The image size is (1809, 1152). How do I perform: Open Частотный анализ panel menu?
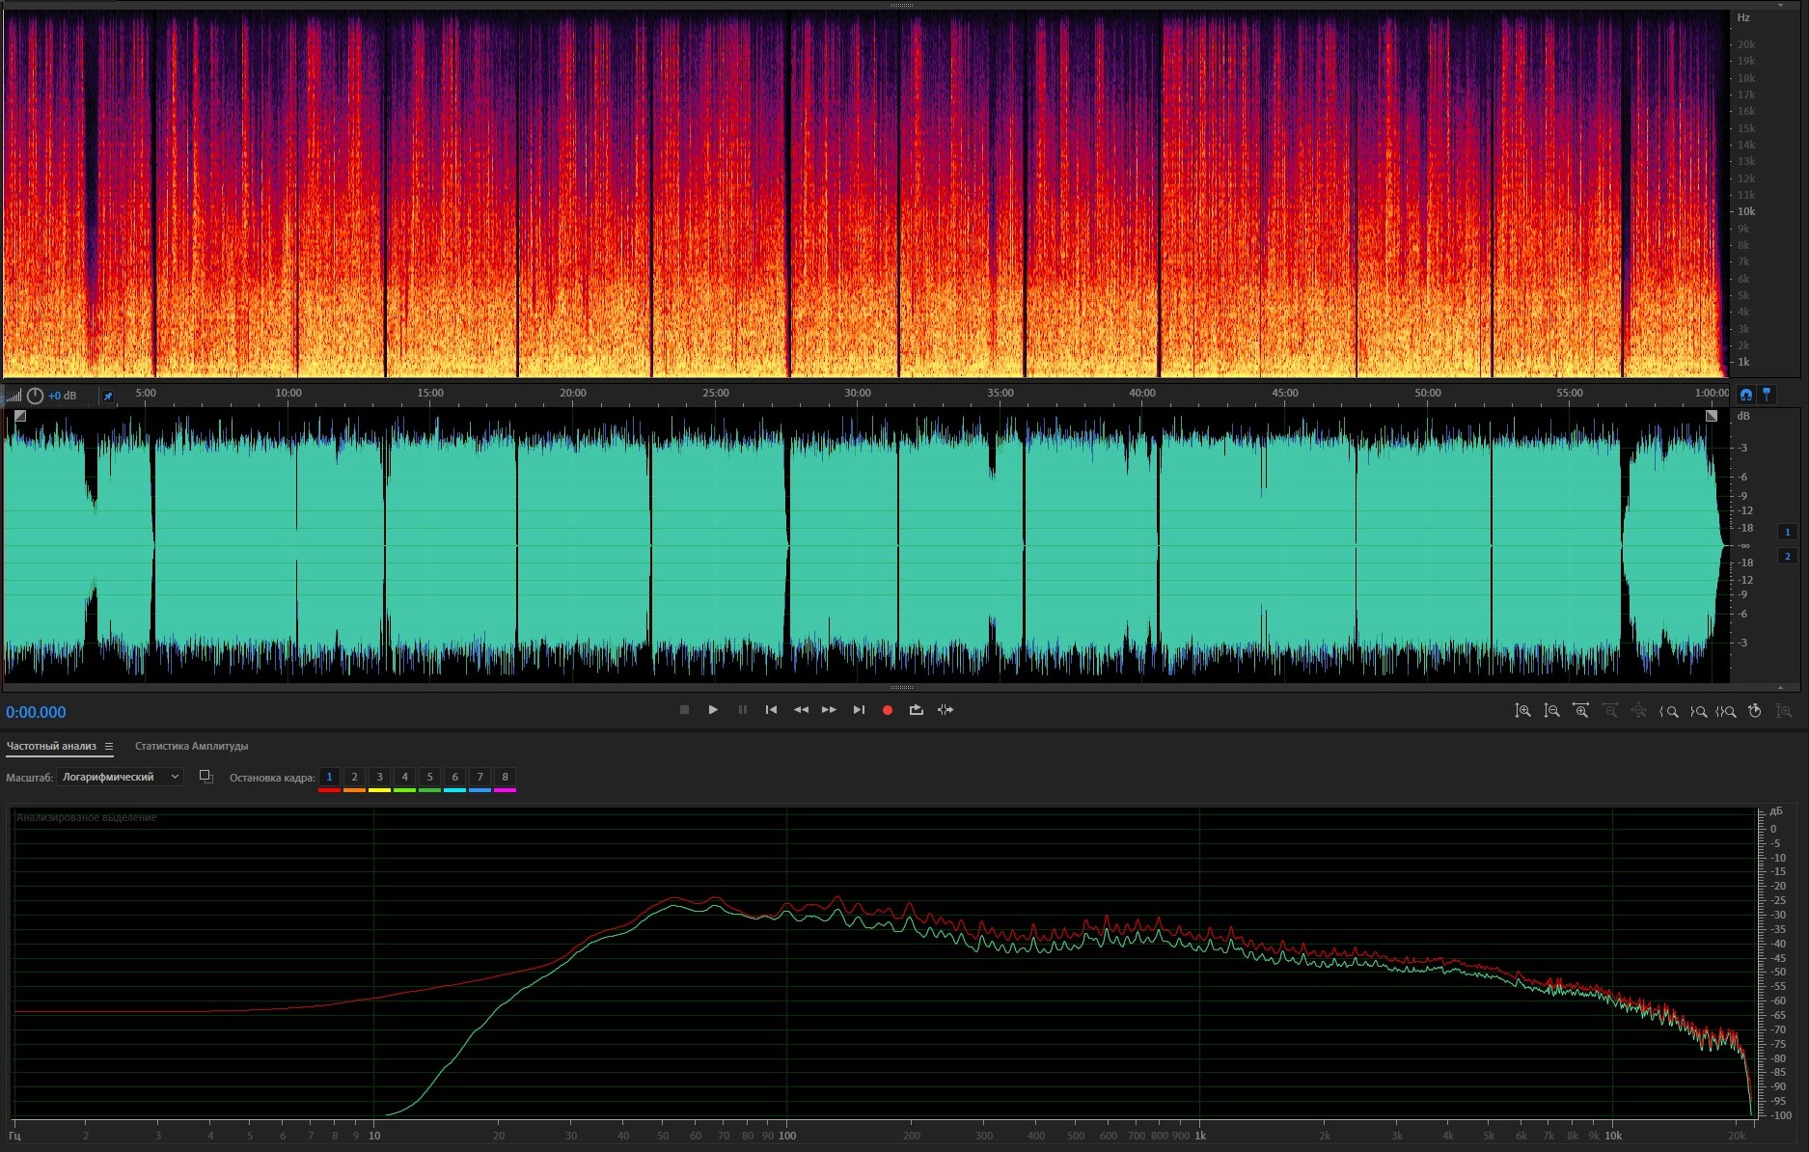[109, 746]
